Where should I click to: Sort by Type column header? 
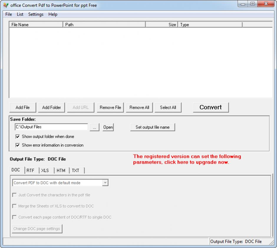[210, 24]
